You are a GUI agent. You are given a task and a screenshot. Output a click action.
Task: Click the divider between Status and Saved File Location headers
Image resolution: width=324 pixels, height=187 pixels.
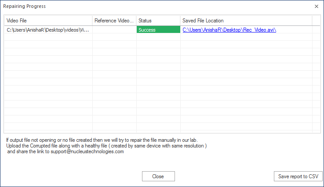pyautogui.click(x=180, y=21)
